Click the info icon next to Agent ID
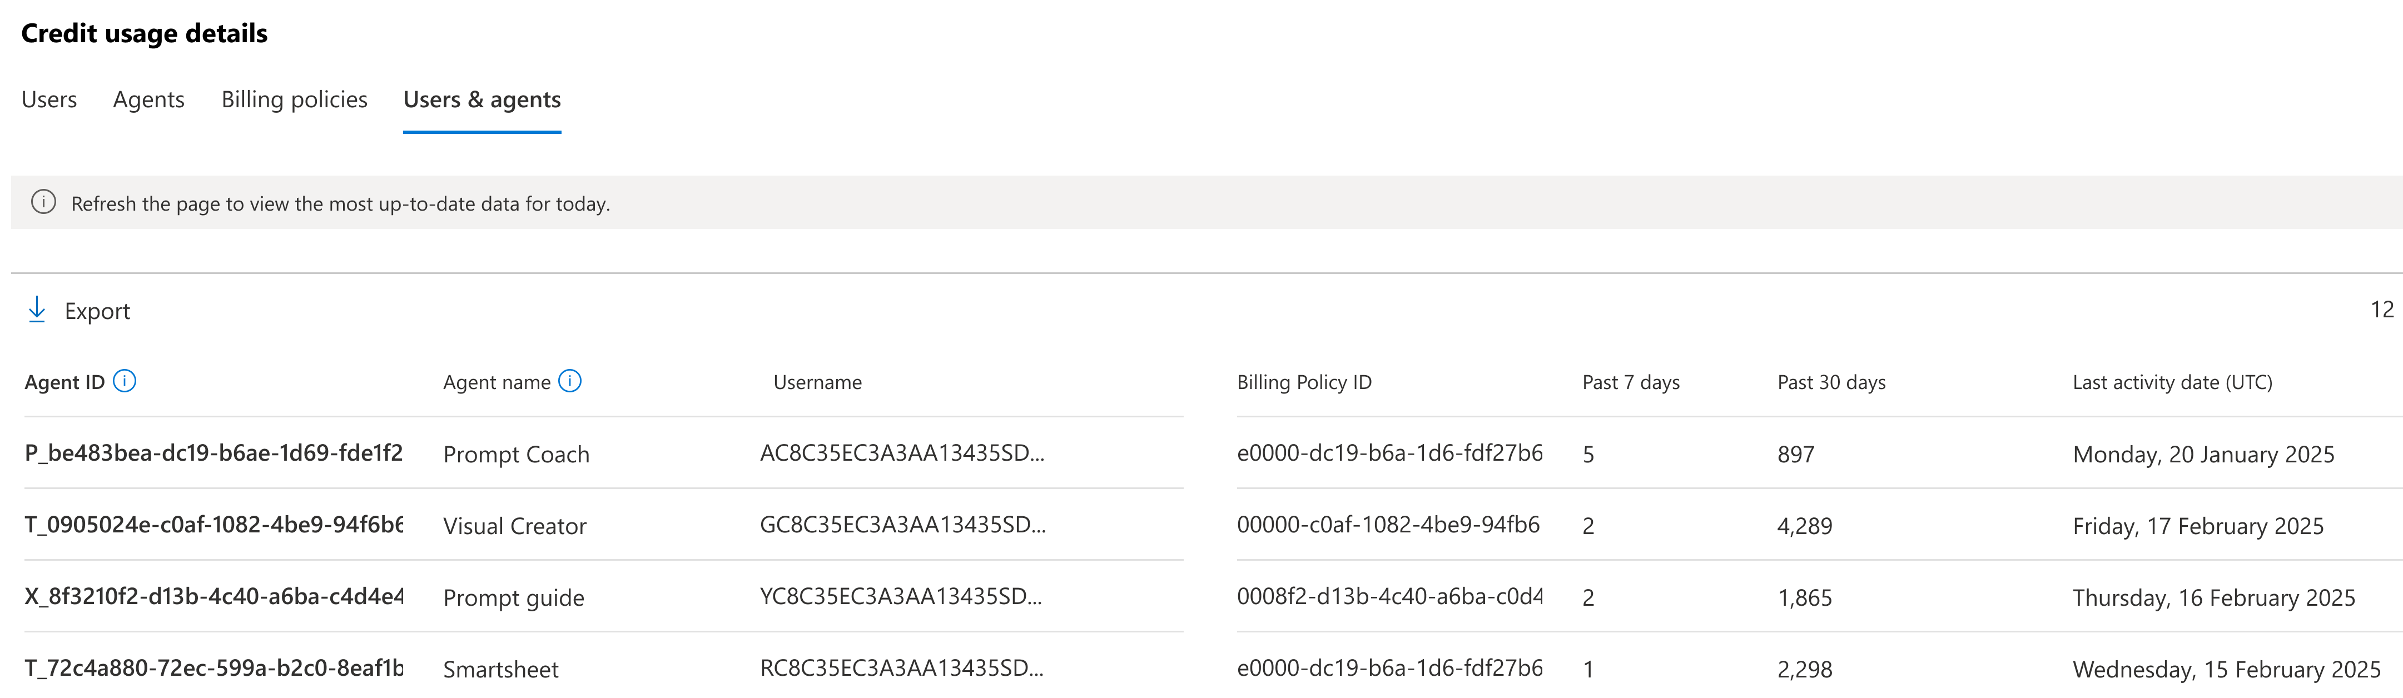2403x698 pixels. click(x=124, y=381)
